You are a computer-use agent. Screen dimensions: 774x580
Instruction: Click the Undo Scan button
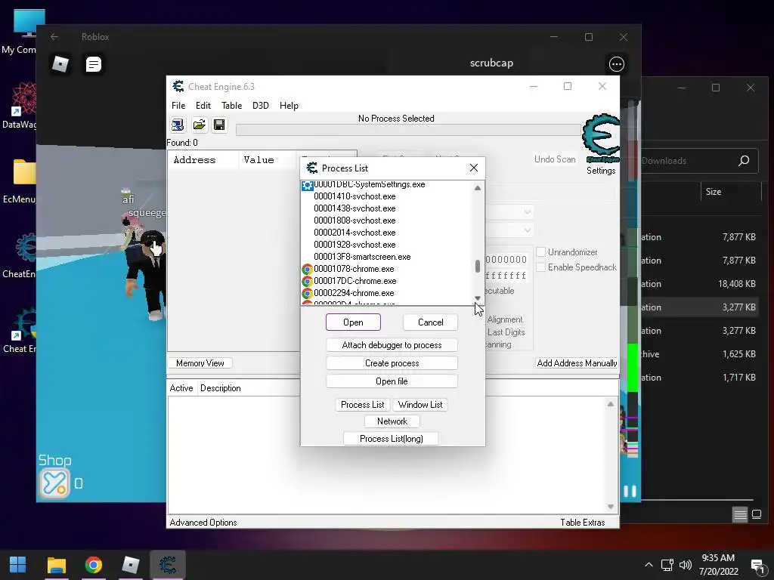click(x=555, y=159)
